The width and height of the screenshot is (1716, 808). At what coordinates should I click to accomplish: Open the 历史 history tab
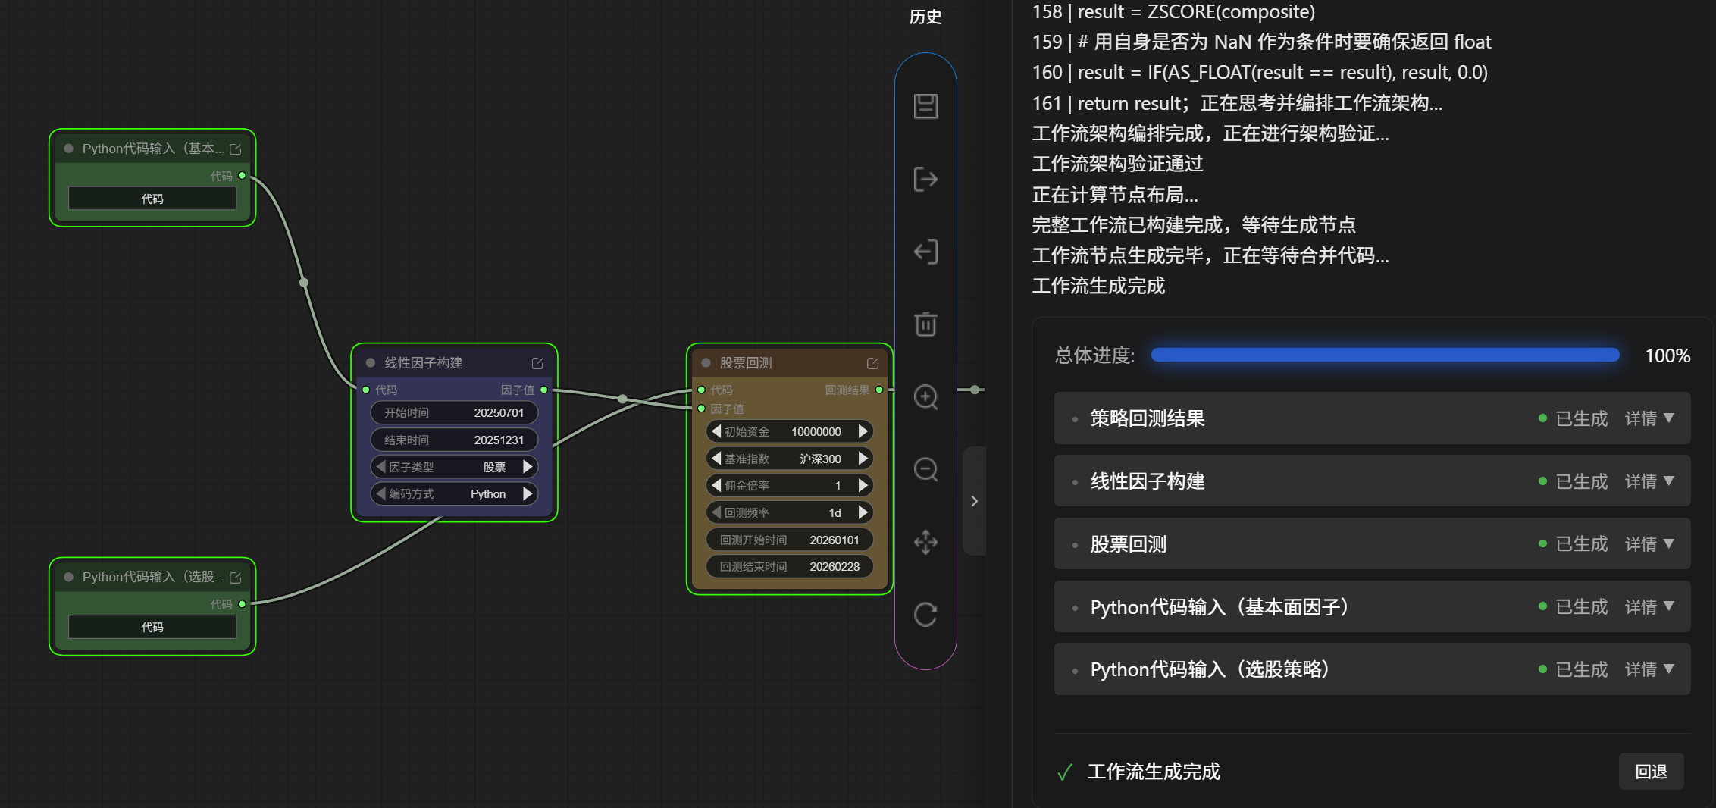(x=925, y=17)
